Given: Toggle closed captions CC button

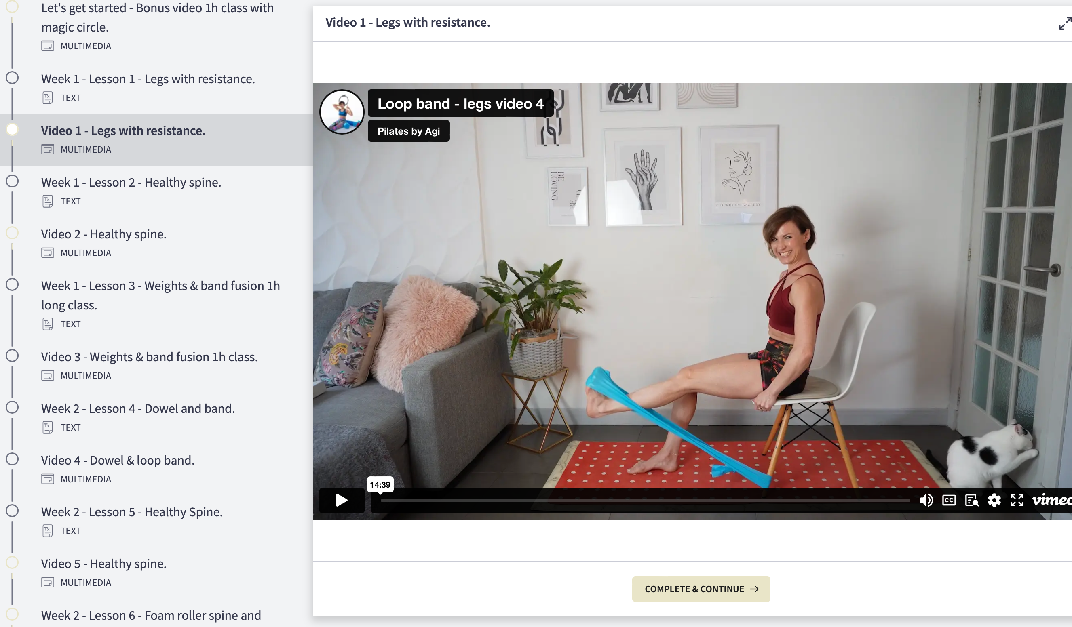Looking at the screenshot, I should click(x=949, y=500).
